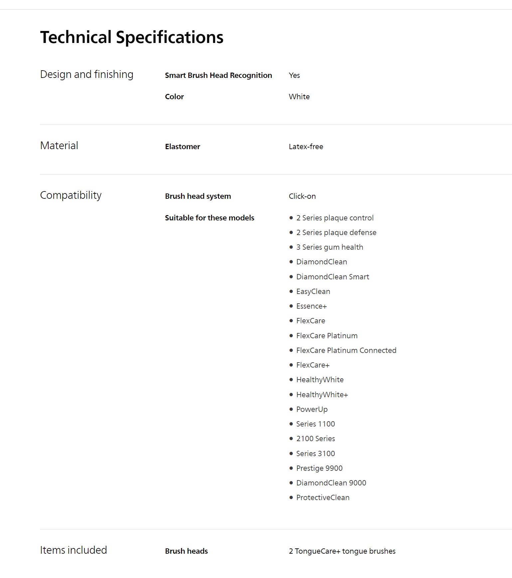Screen dimensions: 512x578
Task: Select the Click-on value text
Action: [x=302, y=196]
